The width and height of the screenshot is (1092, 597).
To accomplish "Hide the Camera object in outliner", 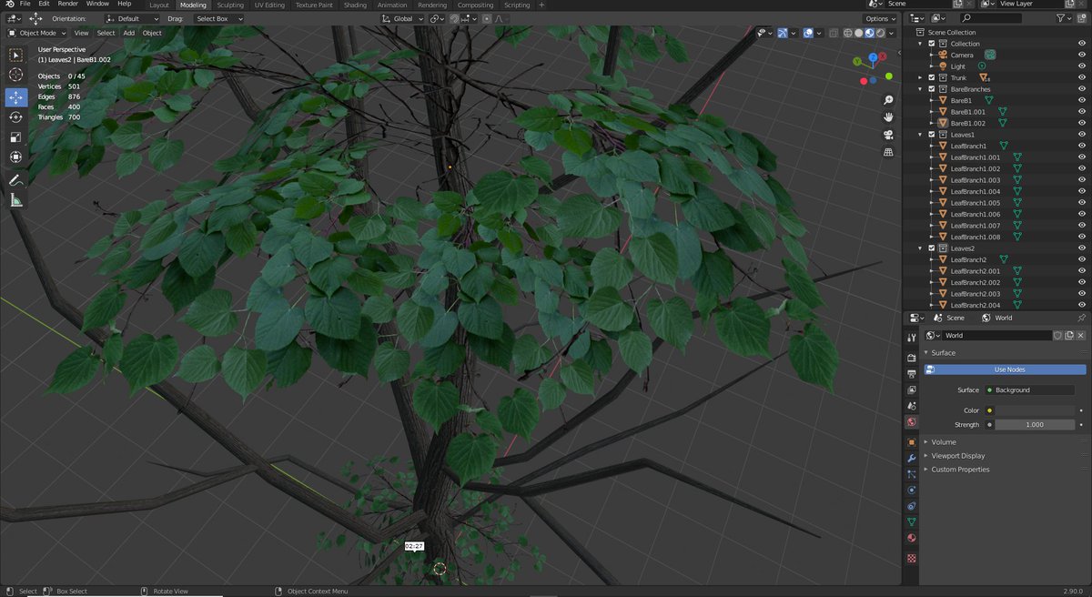I will (x=1081, y=55).
